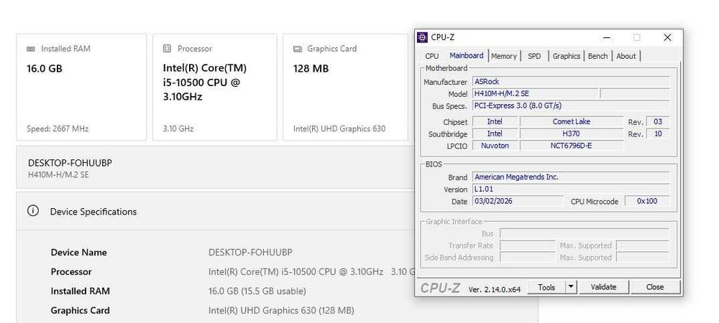Image resolution: width=719 pixels, height=323 pixels.
Task: Open the SPD tab
Action: click(x=534, y=56)
